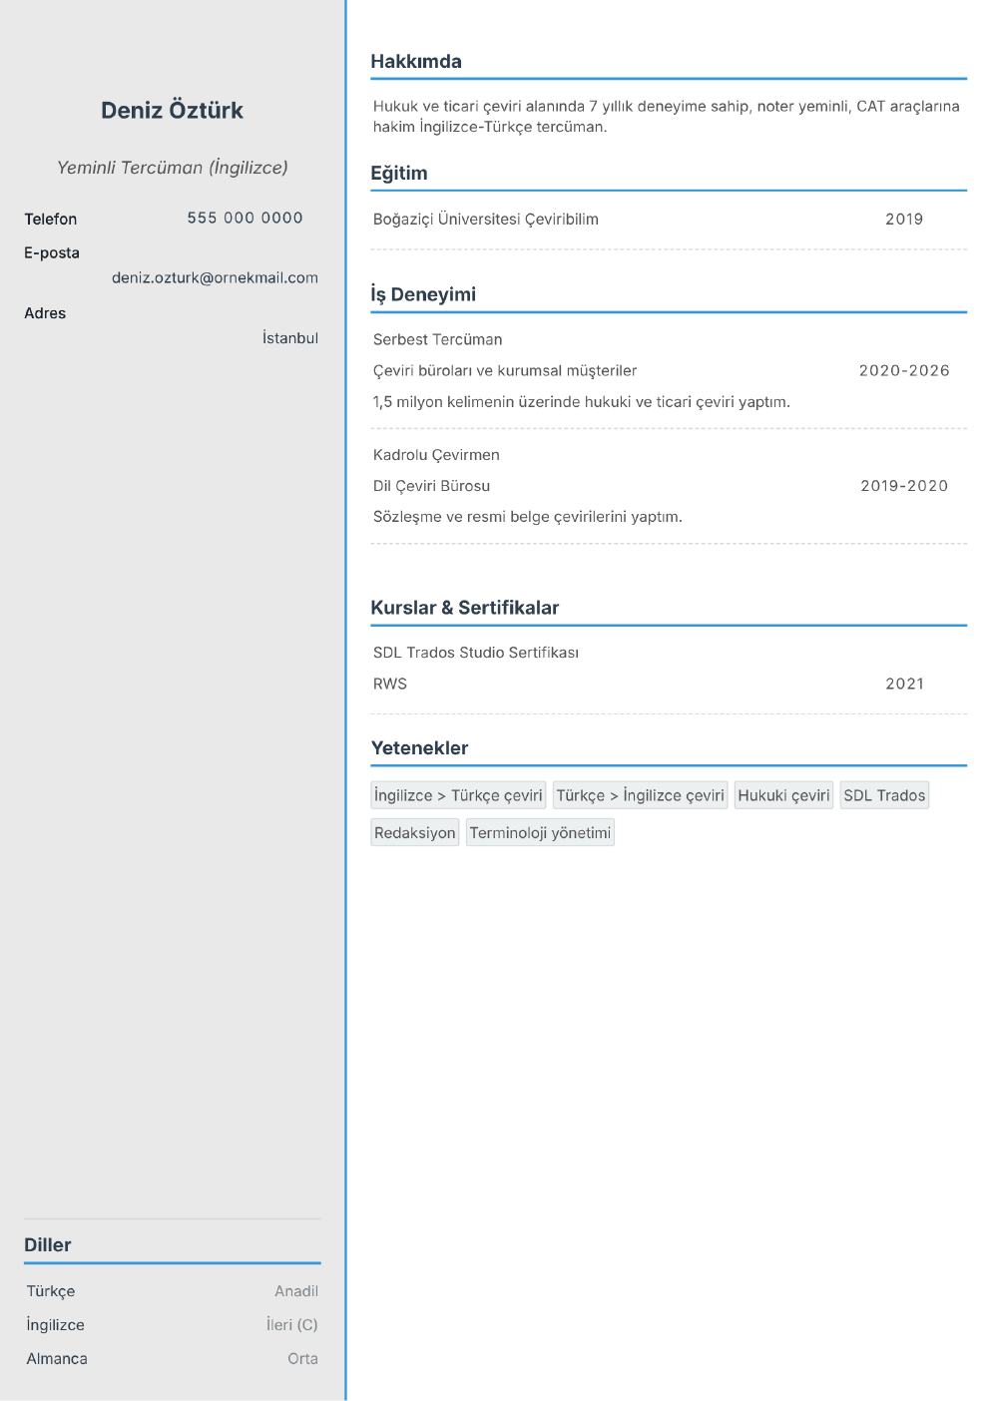The width and height of the screenshot is (991, 1401).
Task: Select the İngilizce > Türkçe çeviri skill tag
Action: tap(458, 795)
